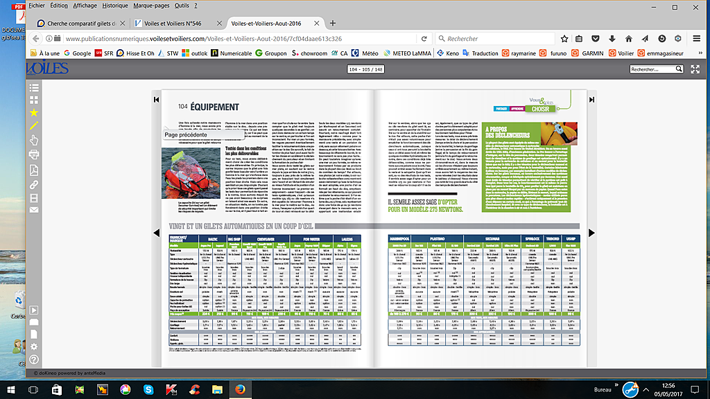Open viewer settings gear icon
Viewport: 710px width, 399px height.
(34, 347)
